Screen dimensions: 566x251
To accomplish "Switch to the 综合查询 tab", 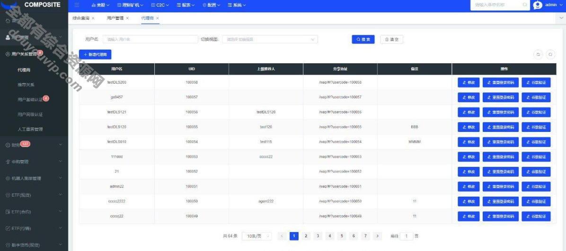I will (x=81, y=18).
